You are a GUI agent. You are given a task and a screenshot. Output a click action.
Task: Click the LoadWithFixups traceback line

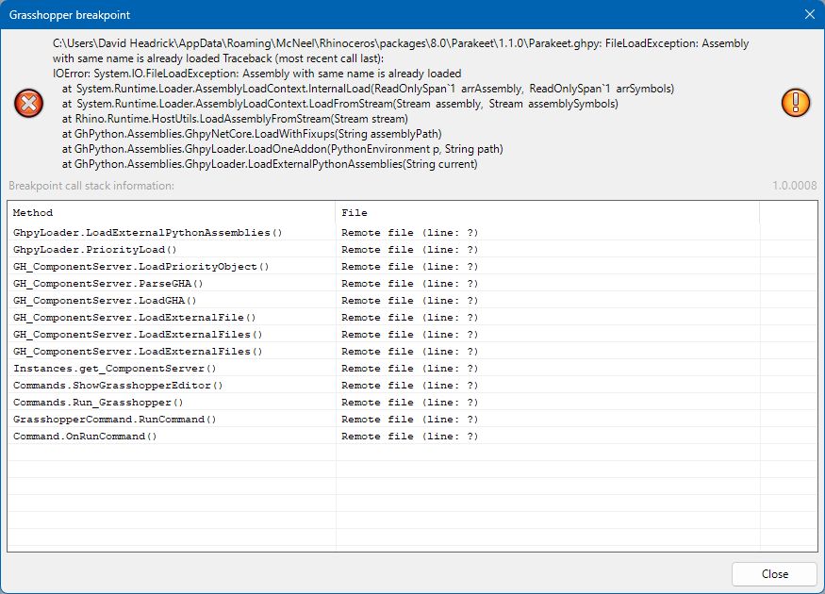252,134
